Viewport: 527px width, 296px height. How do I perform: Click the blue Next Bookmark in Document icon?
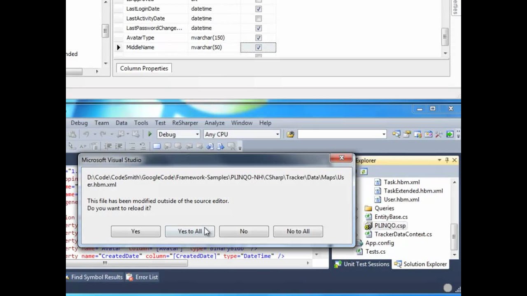pyautogui.click(x=221, y=146)
